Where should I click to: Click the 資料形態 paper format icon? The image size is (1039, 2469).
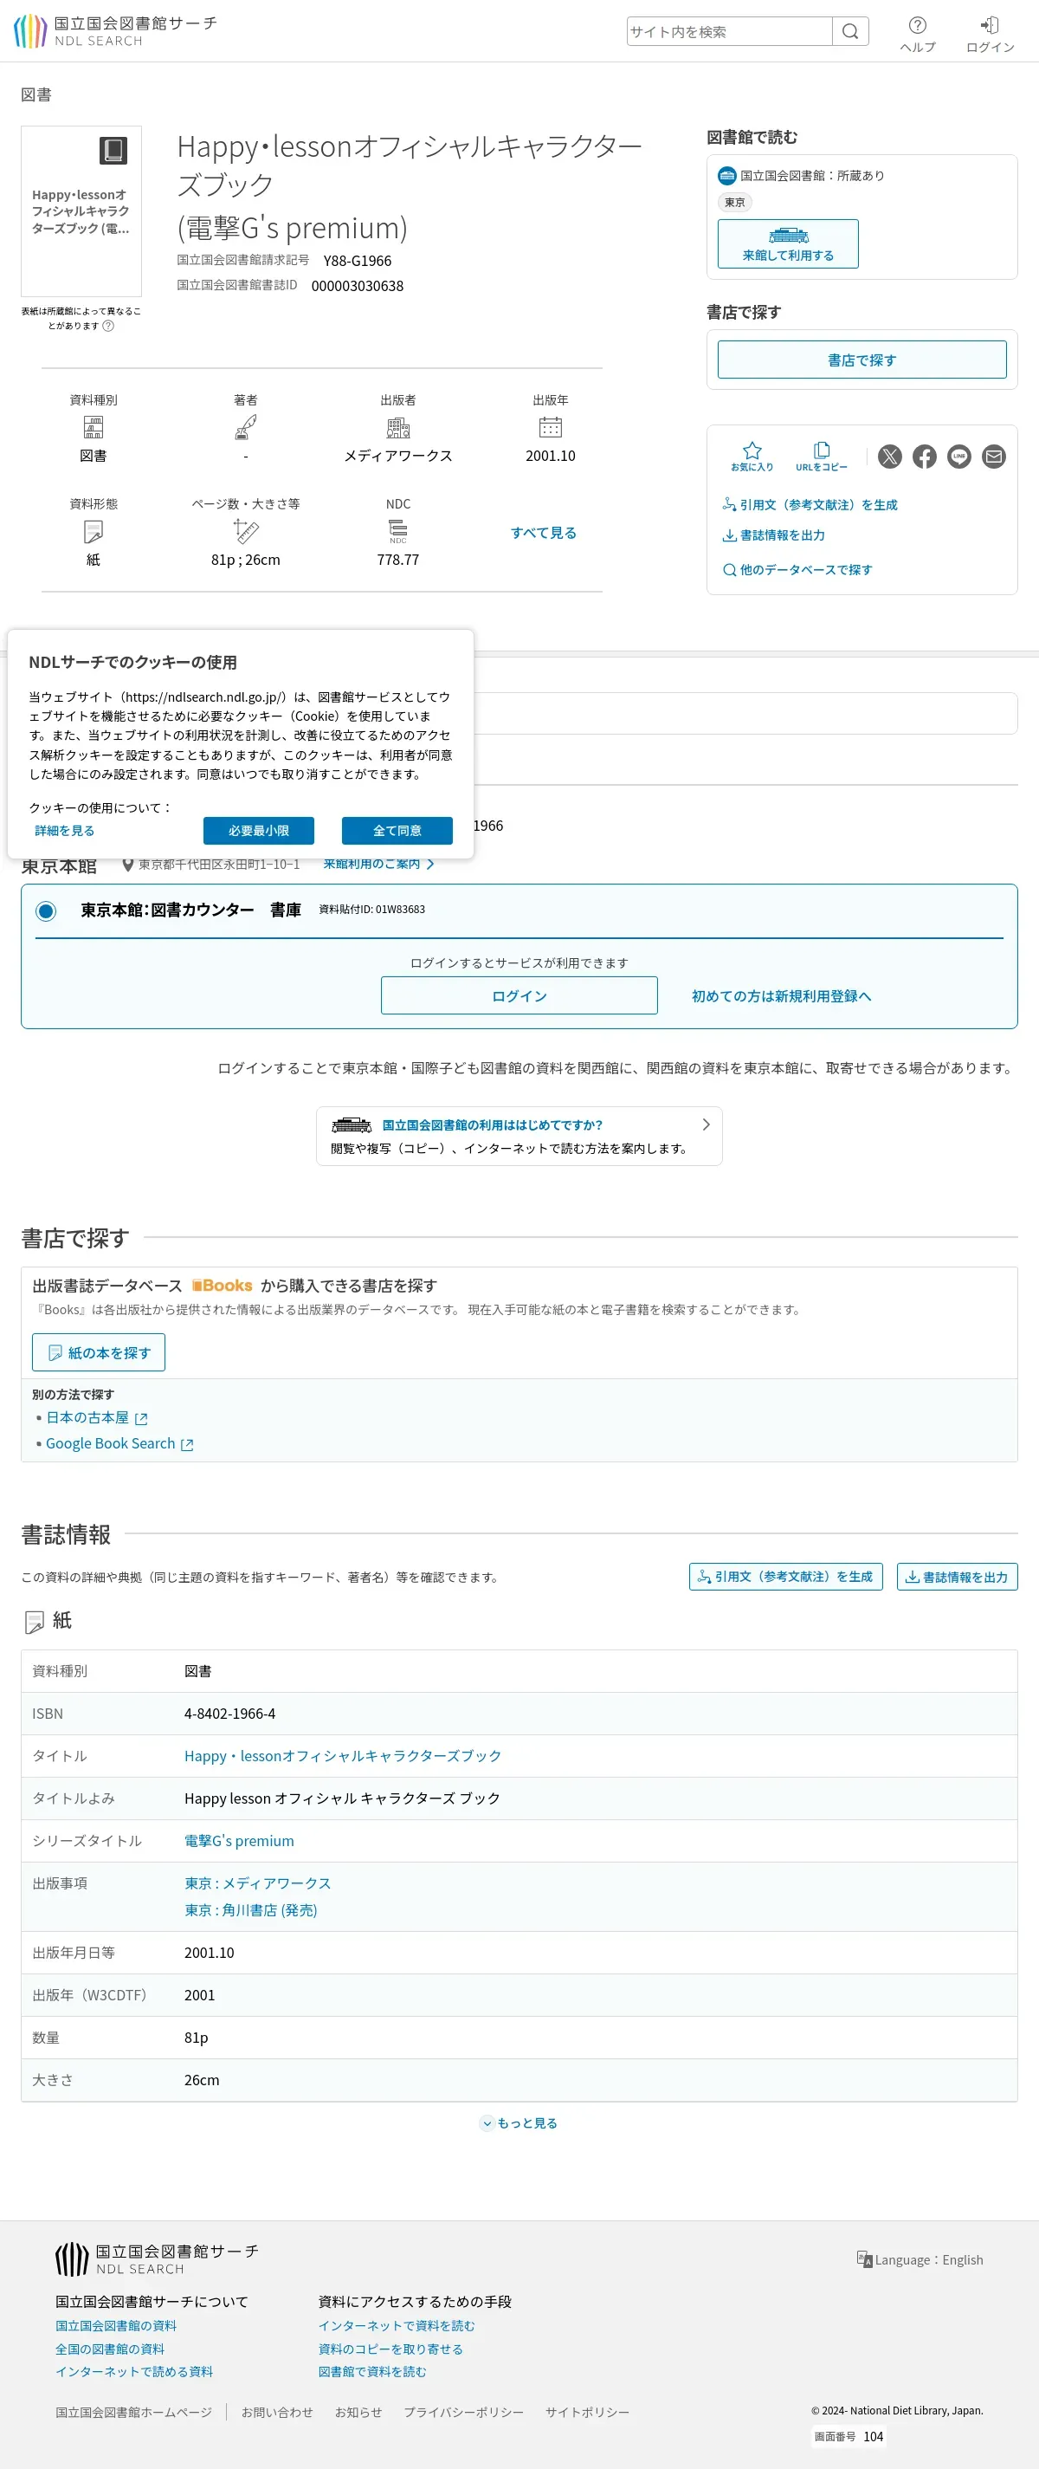coord(93,531)
